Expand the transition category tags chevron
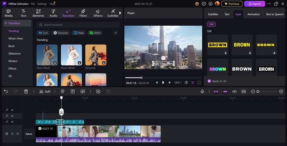Viewport: 287px width, 146px height. click(116, 33)
